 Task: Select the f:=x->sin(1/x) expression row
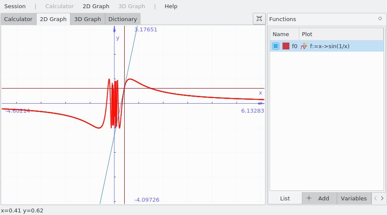tap(327, 46)
